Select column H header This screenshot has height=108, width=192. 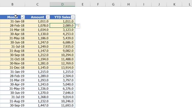tap(128, 4)
